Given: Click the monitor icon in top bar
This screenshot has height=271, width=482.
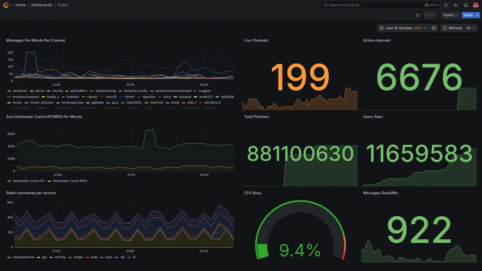Looking at the screenshot, I should (x=466, y=5).
